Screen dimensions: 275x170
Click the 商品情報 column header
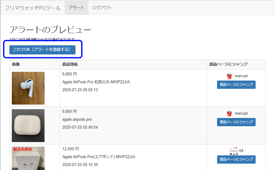click(70, 64)
